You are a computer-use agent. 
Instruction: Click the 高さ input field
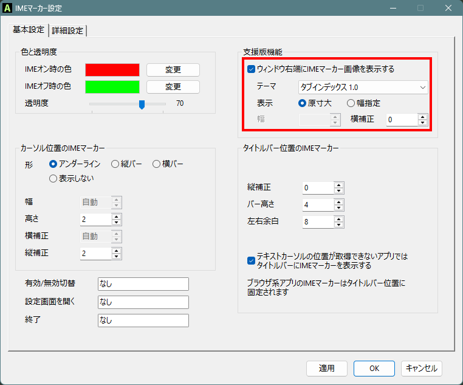(95, 220)
